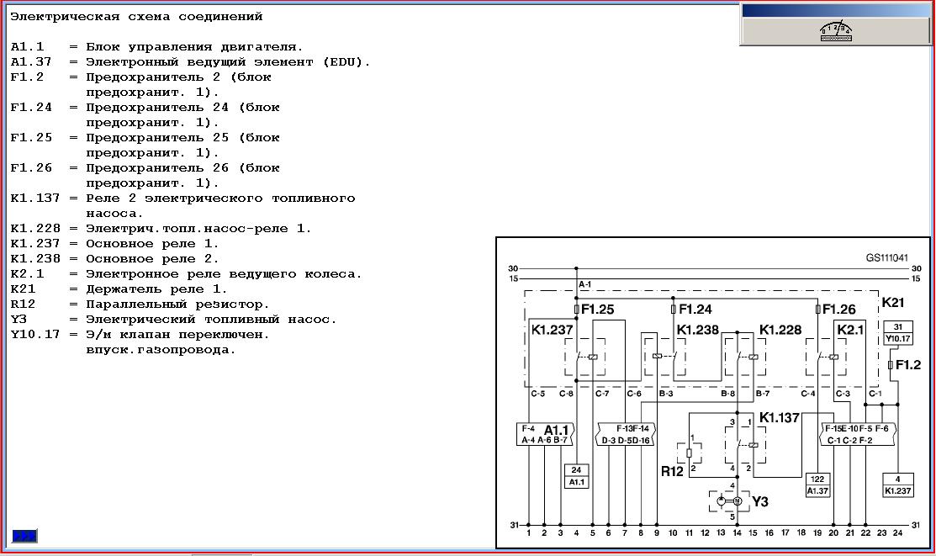
Task: Click the legend text 'Предохранитель 24 (блок'
Action: 182,108
